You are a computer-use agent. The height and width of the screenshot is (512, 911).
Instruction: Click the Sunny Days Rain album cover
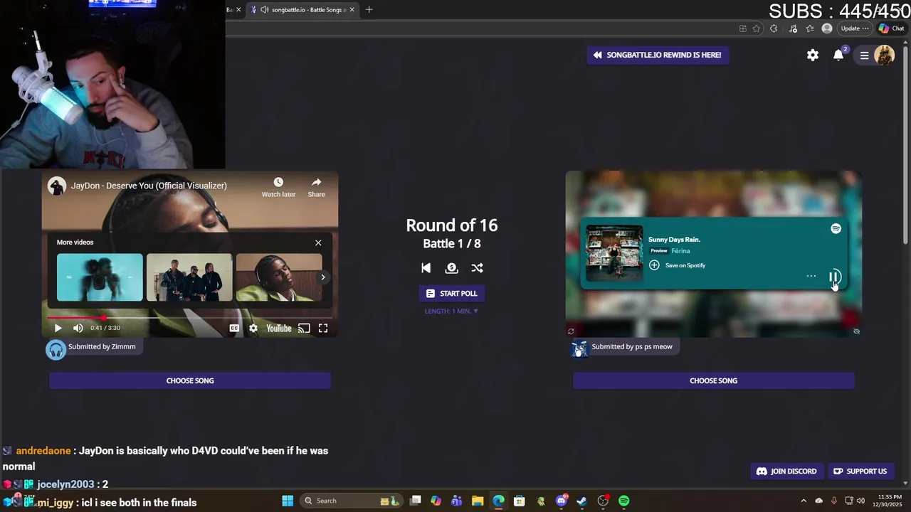(x=614, y=253)
